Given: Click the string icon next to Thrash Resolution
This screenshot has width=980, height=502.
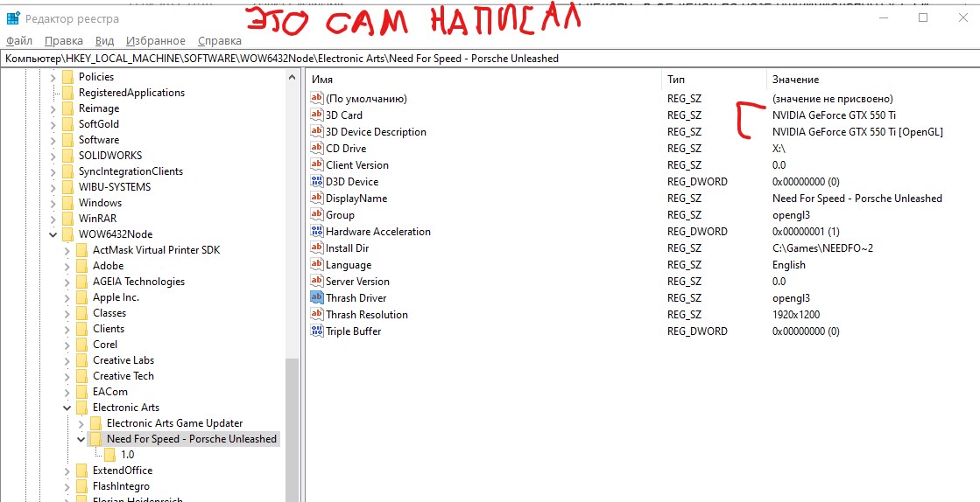Looking at the screenshot, I should pyautogui.click(x=317, y=315).
